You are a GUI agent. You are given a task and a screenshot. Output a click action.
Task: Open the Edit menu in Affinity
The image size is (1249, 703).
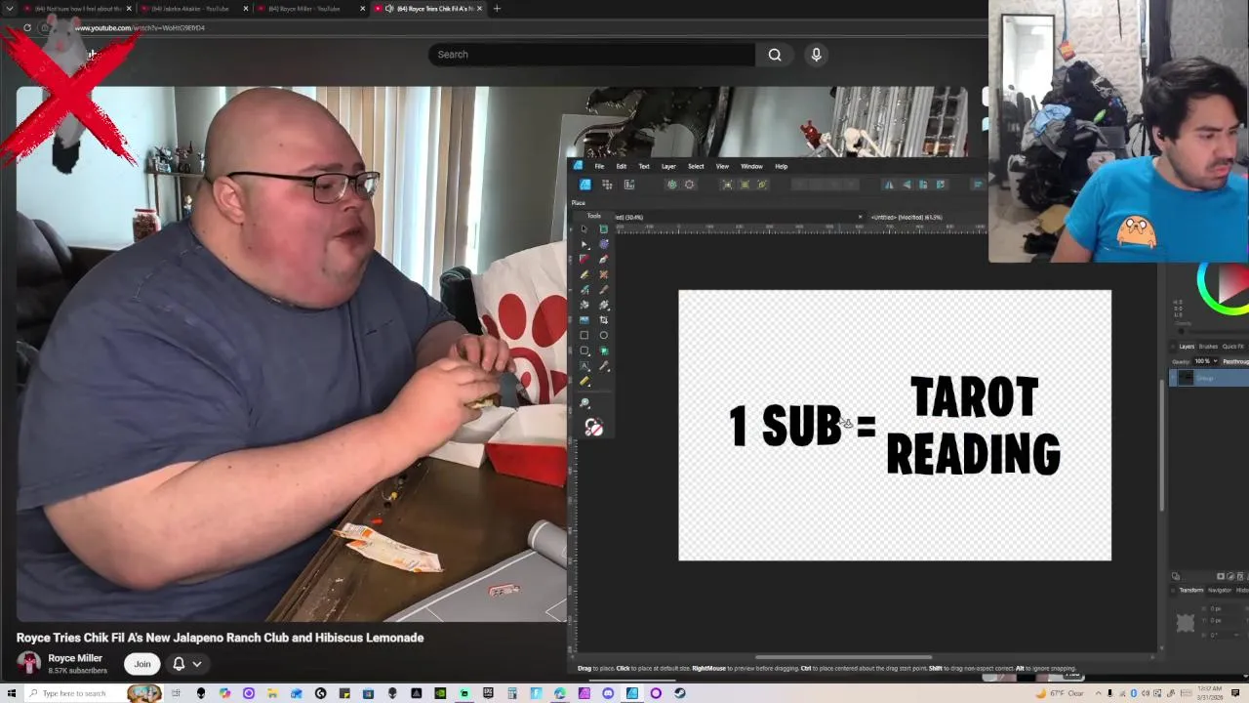click(x=621, y=166)
